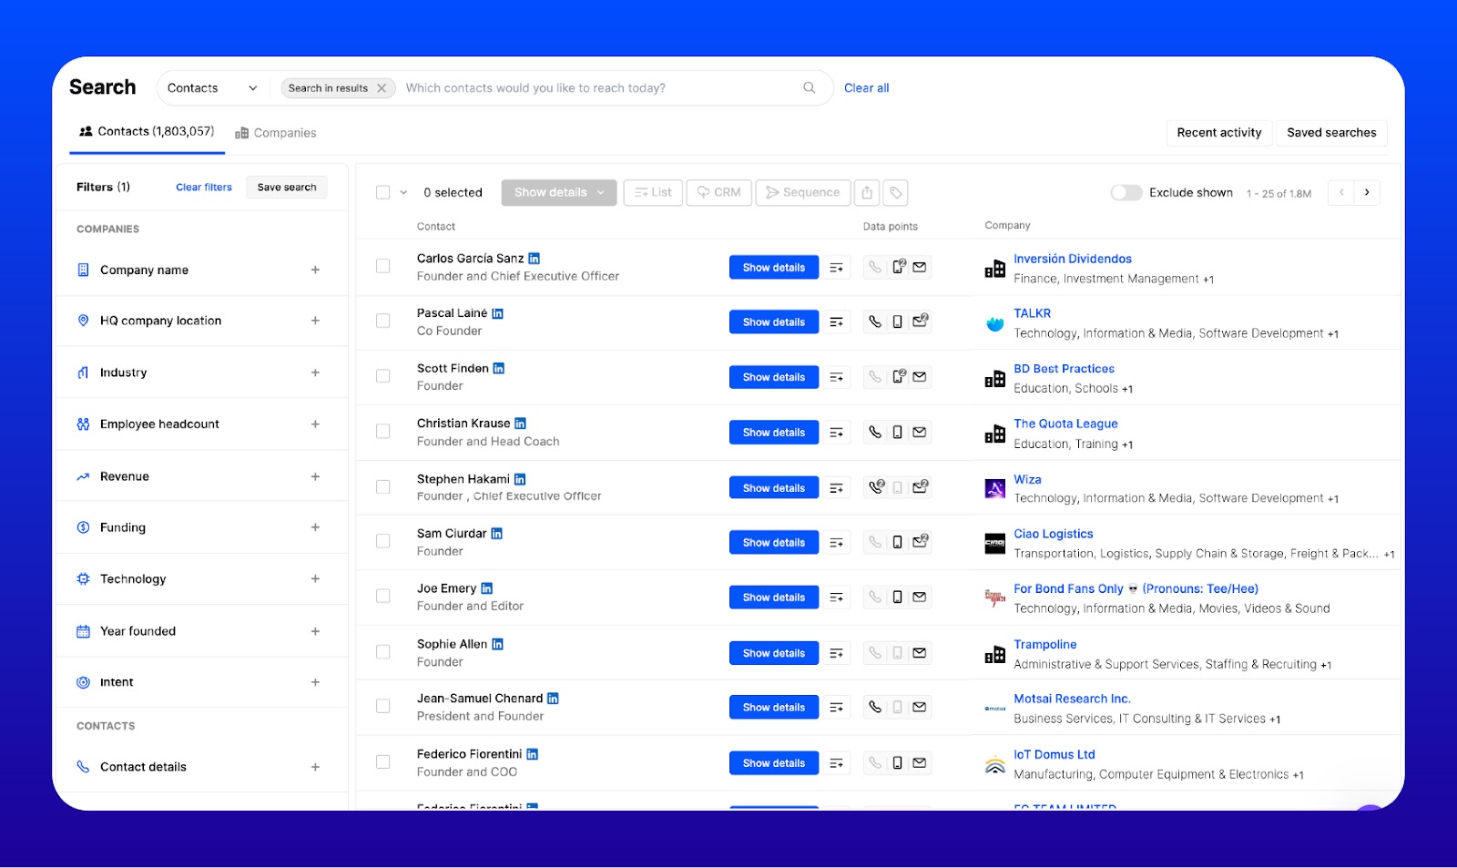This screenshot has width=1457, height=868.
Task: Expand the HQ company location filter
Action: click(315, 321)
